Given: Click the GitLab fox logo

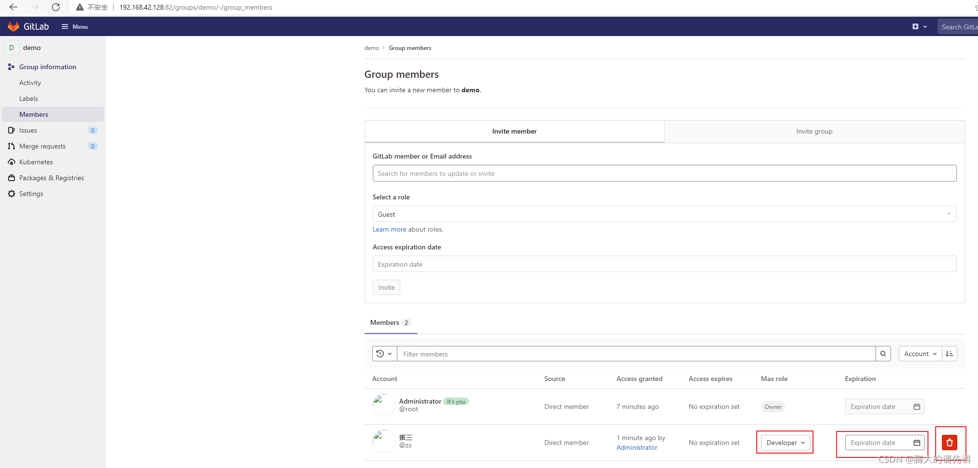Looking at the screenshot, I should click(x=13, y=26).
